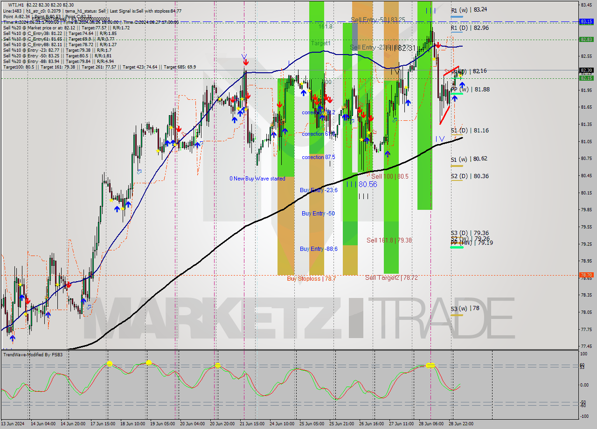Select the '161.8' Fibonacci label

click(x=326, y=27)
